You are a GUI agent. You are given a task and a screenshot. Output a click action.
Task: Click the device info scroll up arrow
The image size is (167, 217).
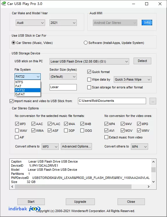pos(153,162)
